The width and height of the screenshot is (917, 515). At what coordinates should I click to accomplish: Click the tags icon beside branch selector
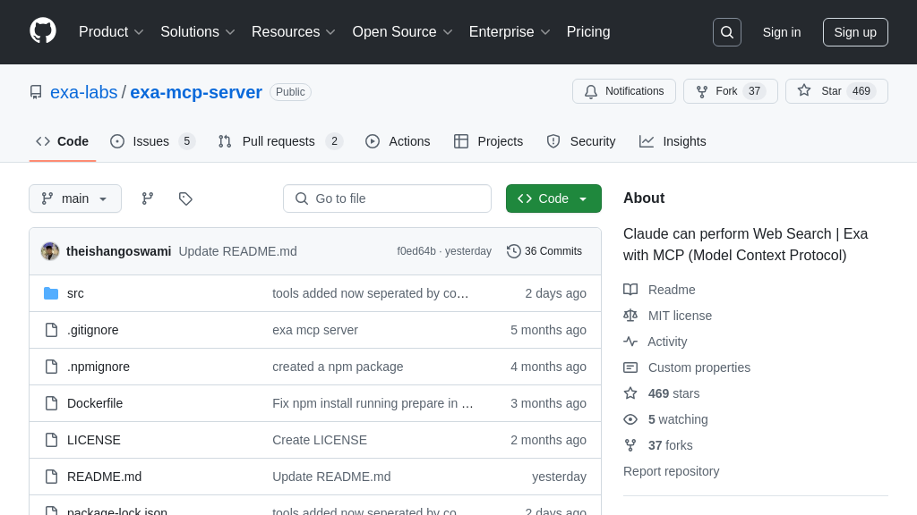tap(185, 198)
